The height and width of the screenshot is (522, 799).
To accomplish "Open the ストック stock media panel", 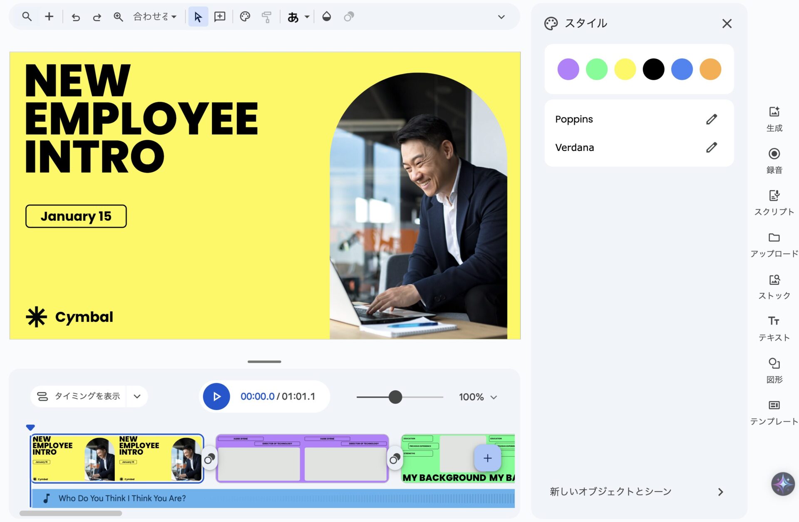I will [774, 287].
